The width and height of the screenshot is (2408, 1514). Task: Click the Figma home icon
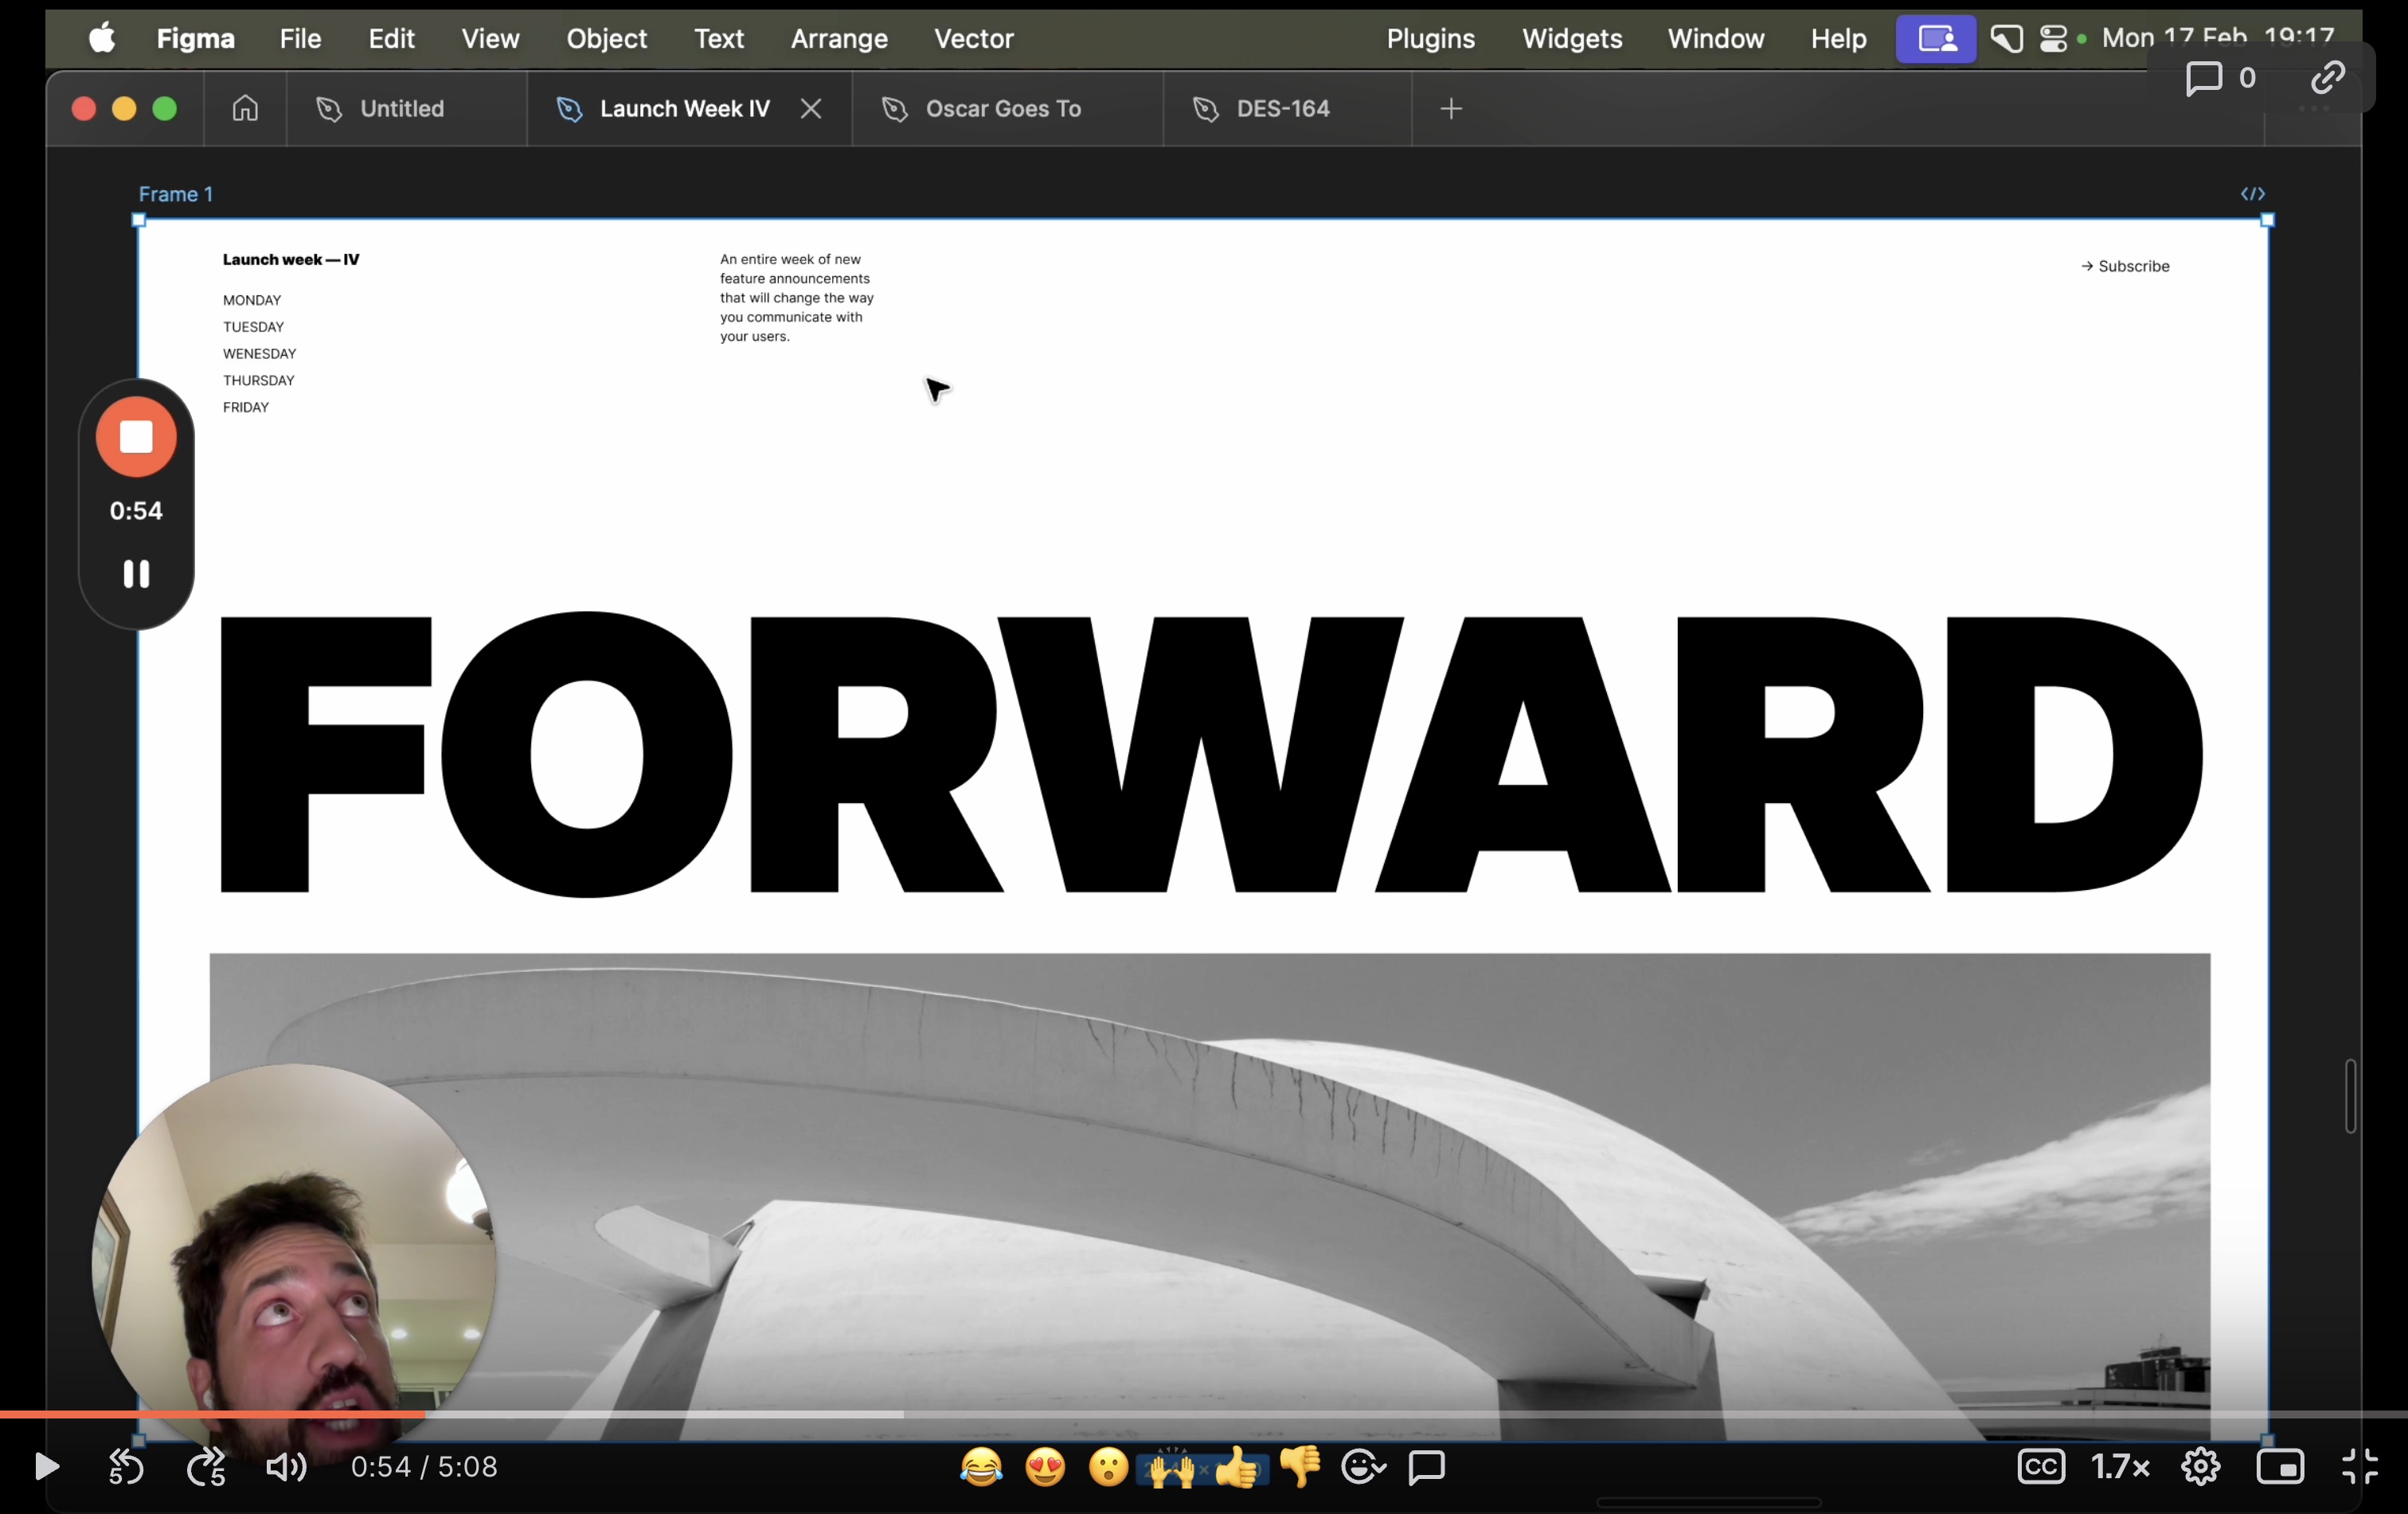click(245, 108)
